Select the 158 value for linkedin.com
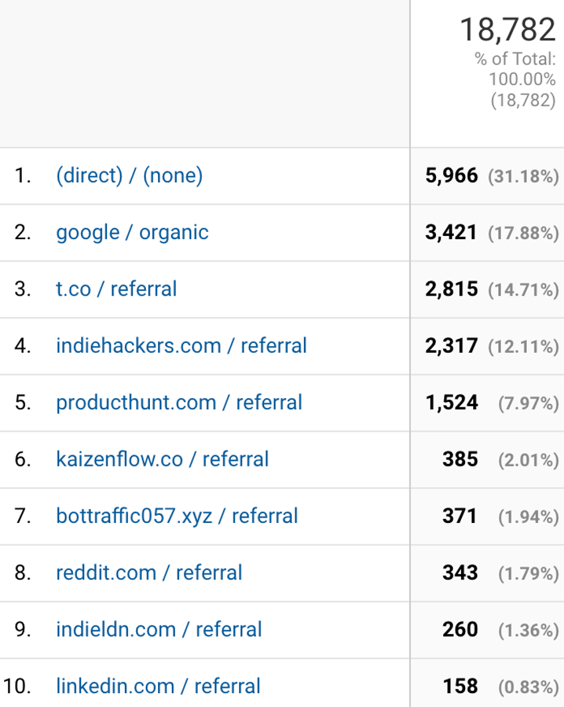This screenshot has width=564, height=707. click(x=460, y=686)
